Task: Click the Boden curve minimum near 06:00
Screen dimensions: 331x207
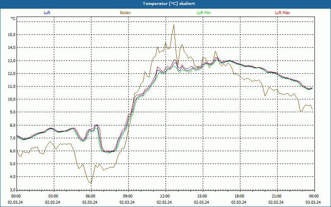Action: pyautogui.click(x=91, y=183)
